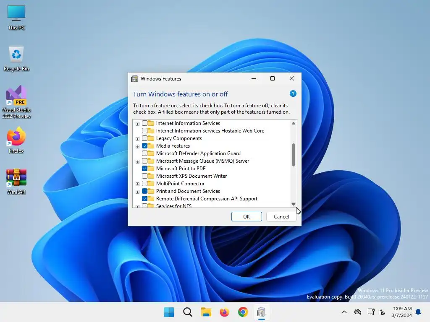The height and width of the screenshot is (322, 430).
Task: Select the Microsoft XPS Document Writer label
Action: click(x=191, y=176)
